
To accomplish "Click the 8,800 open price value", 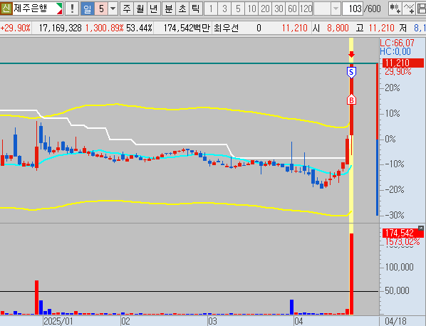I will (338, 28).
